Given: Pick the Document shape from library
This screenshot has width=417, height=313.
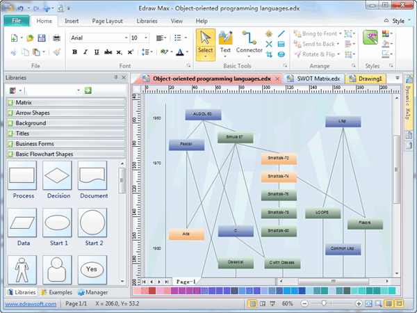Looking at the screenshot, I should (93, 175).
